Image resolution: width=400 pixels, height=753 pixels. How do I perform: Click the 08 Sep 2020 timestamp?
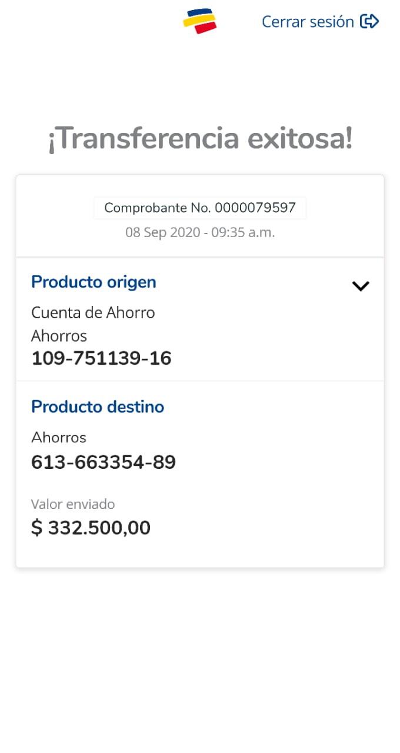pyautogui.click(x=200, y=232)
